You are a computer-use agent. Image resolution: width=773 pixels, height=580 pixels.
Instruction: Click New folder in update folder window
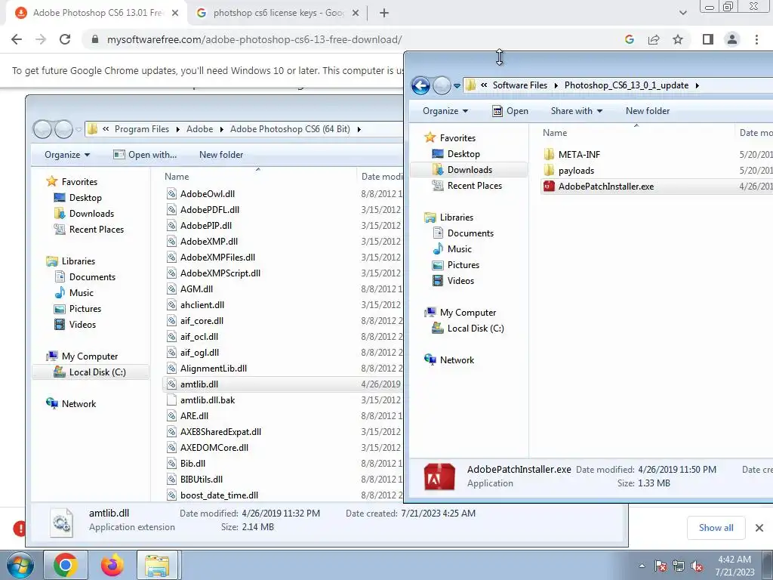647,111
